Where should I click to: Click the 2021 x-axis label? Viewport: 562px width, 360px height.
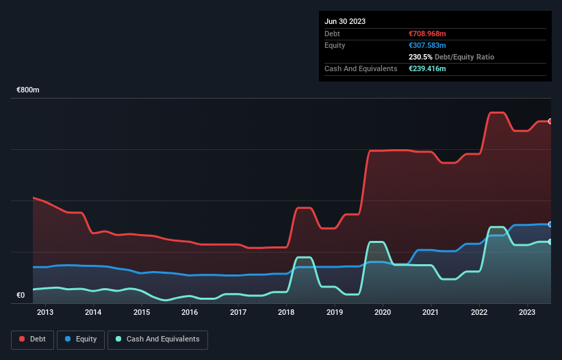431,312
